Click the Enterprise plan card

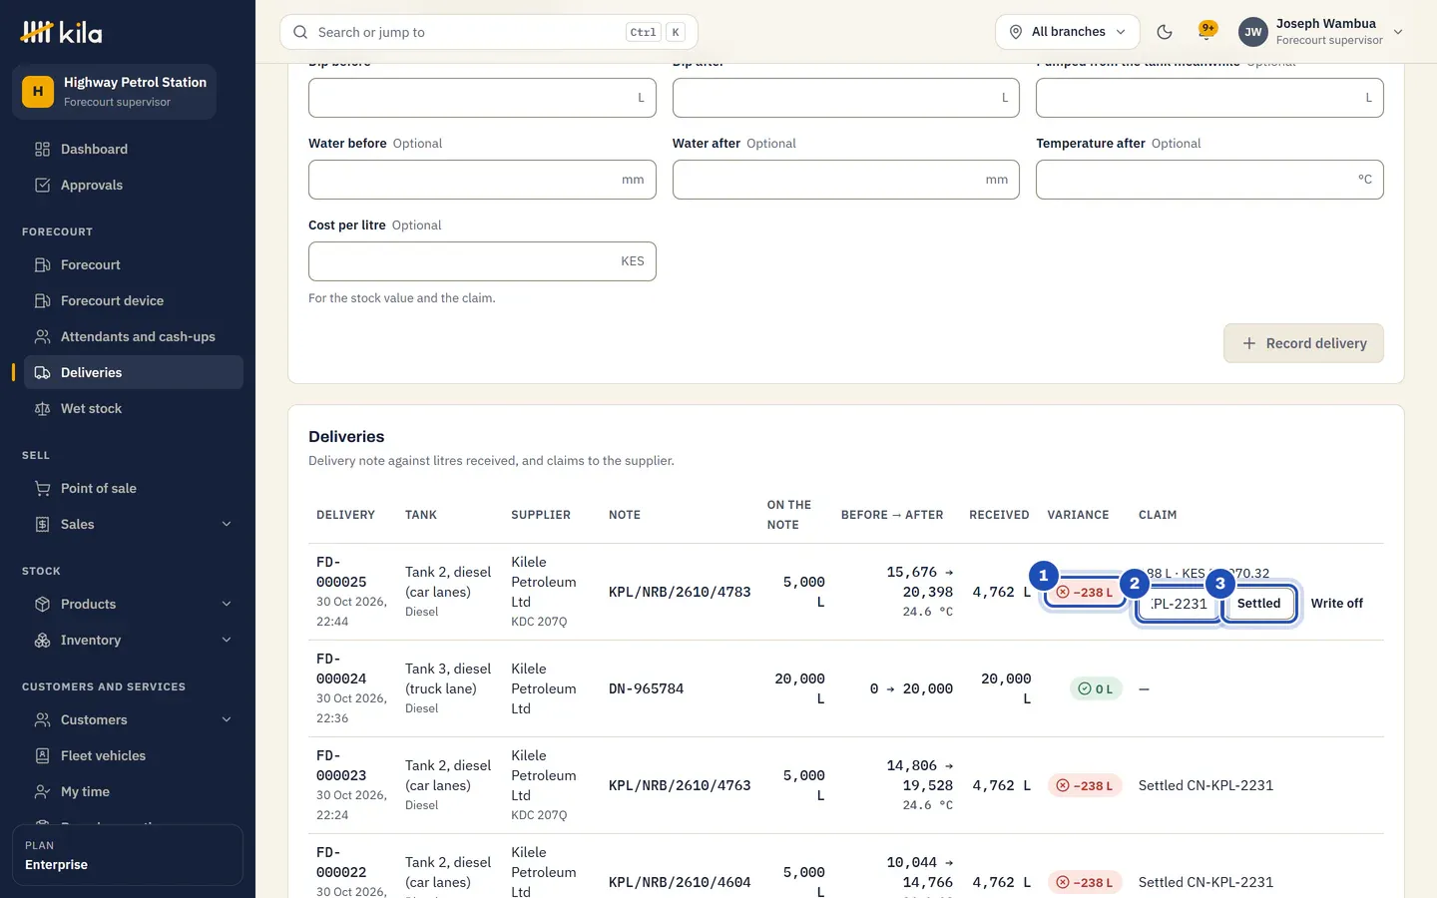pos(128,855)
